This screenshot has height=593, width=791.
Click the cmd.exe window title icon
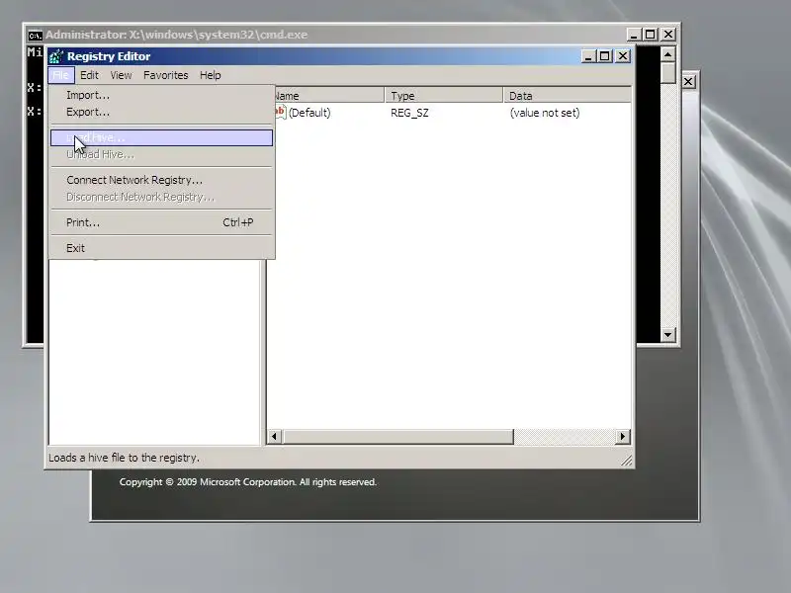35,36
